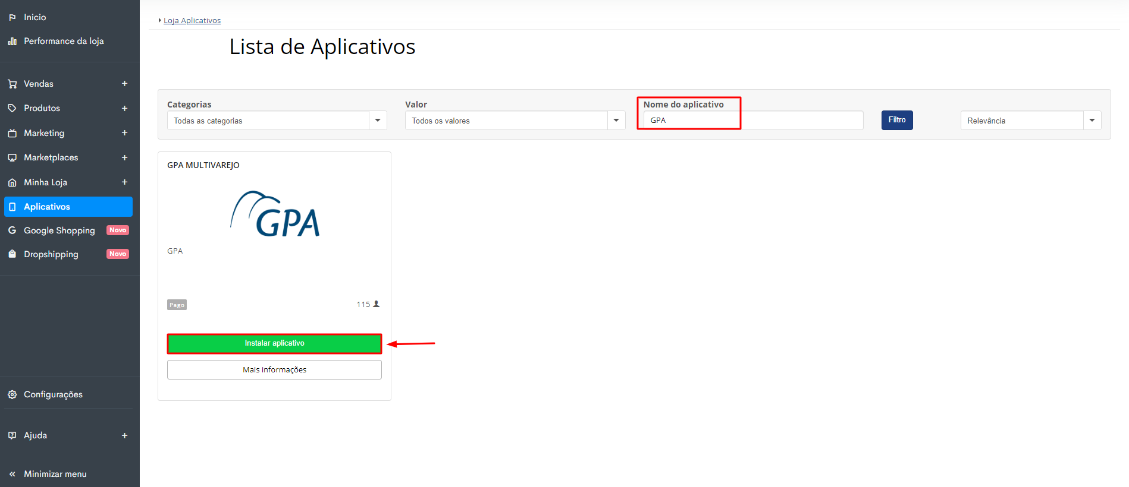Open Configurações menu item
Image resolution: width=1129 pixels, height=487 pixels.
click(53, 394)
